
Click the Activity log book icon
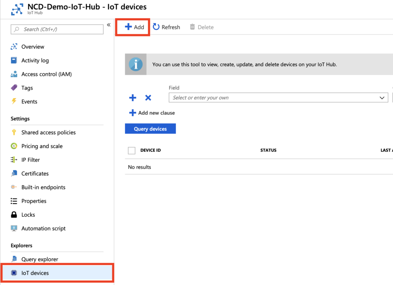[x=14, y=60]
